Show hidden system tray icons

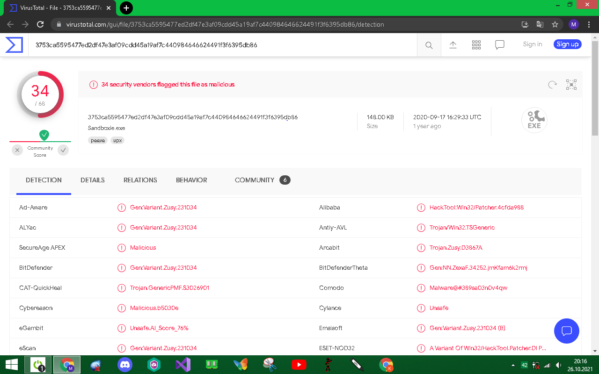coord(513,365)
